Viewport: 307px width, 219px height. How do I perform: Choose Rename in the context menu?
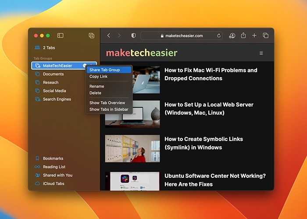click(109, 86)
